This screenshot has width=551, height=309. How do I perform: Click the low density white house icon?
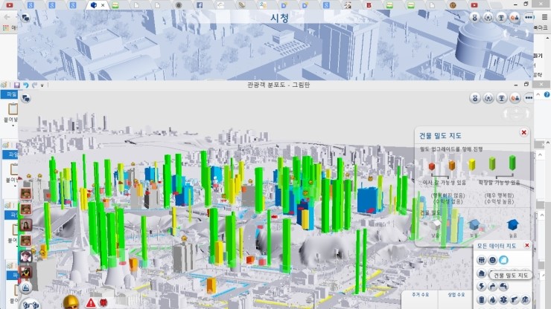click(436, 224)
